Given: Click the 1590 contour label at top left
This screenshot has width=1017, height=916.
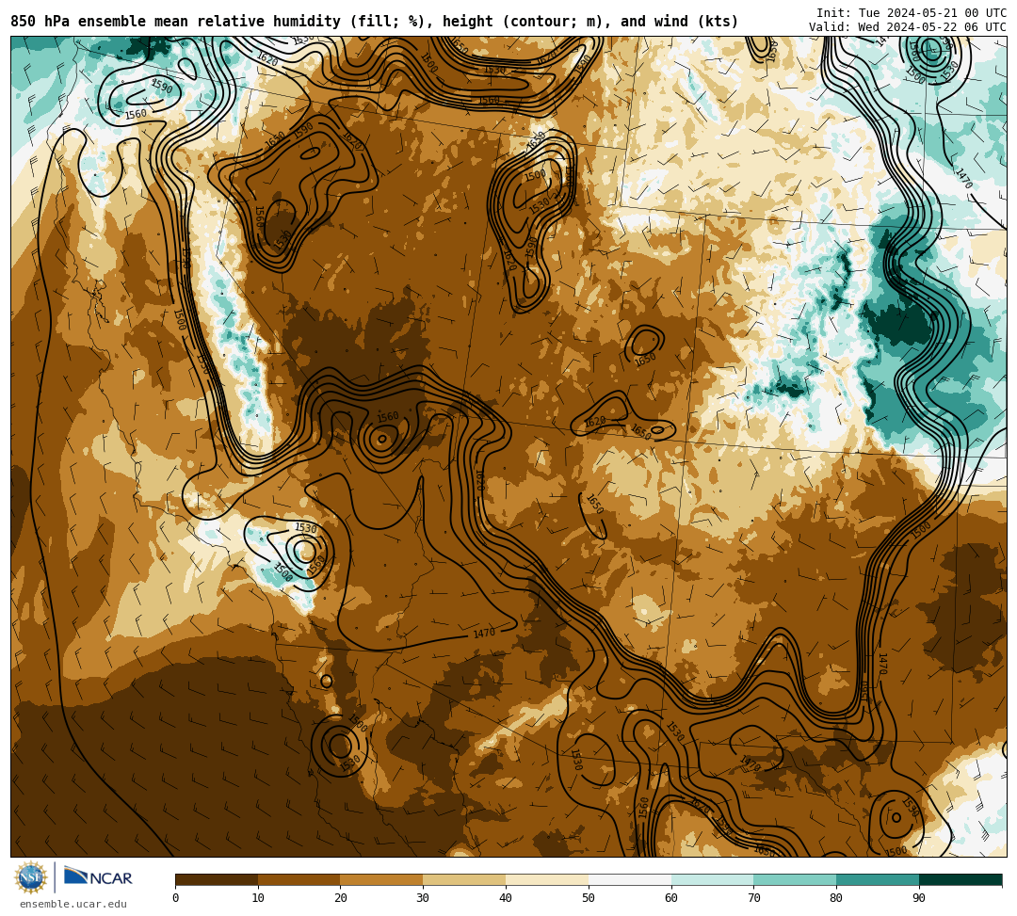Looking at the screenshot, I should point(162,86).
